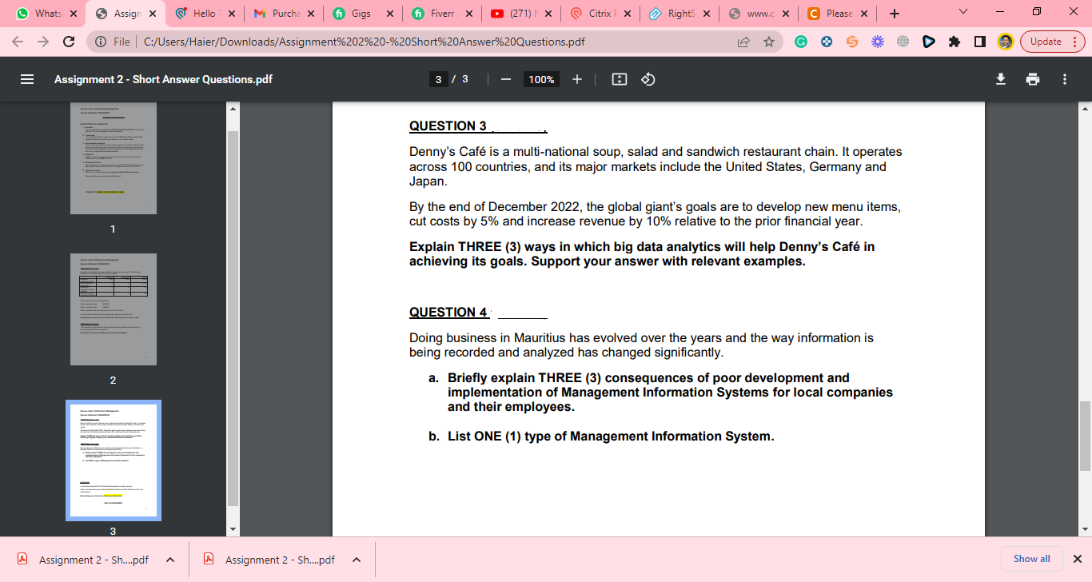Open the grey globe extension
This screenshot has width=1092, height=582.
click(x=903, y=42)
